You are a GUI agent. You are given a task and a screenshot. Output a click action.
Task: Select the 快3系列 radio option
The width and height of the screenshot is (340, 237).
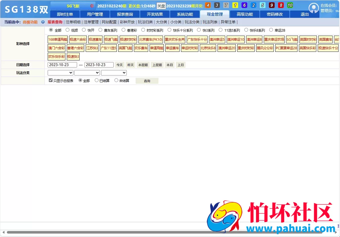199,30
